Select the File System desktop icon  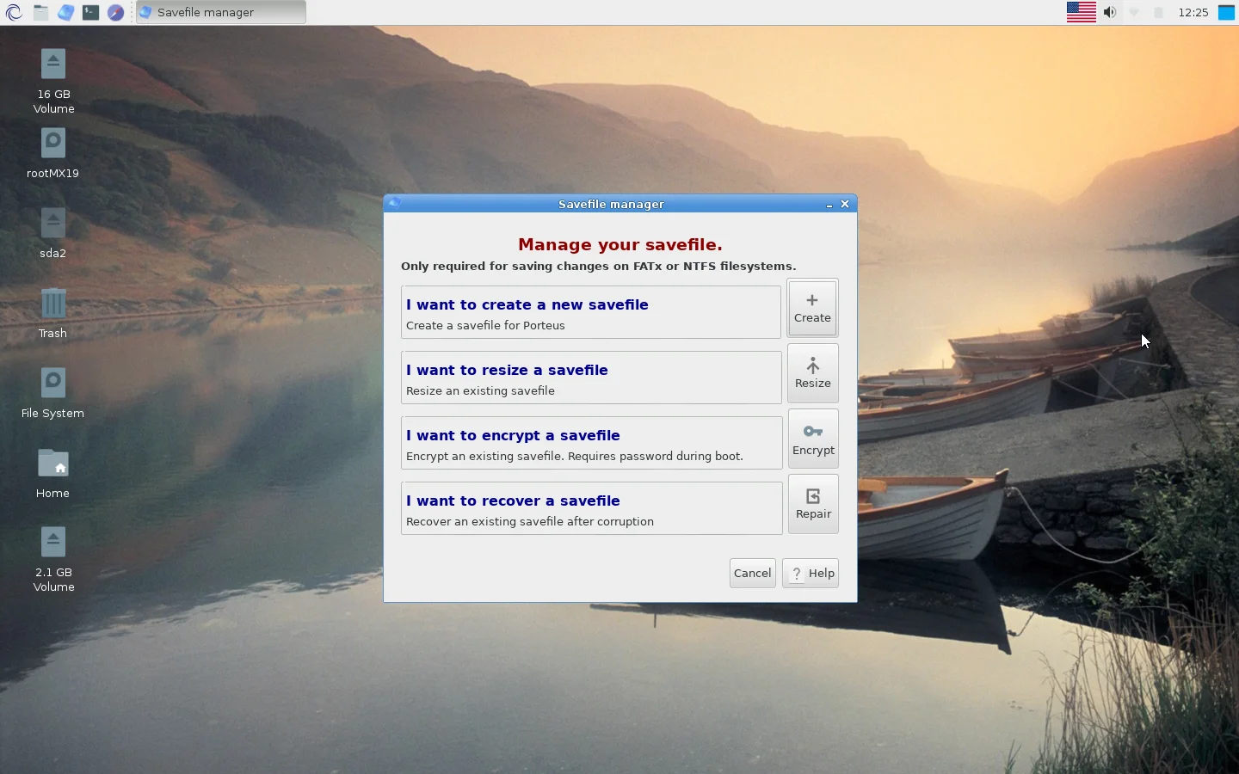point(52,393)
